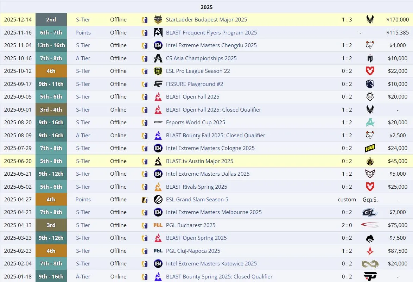413x282 pixels.
Task: Open Intel Extreme Masters Katowice 2025 link
Action: [211, 264]
